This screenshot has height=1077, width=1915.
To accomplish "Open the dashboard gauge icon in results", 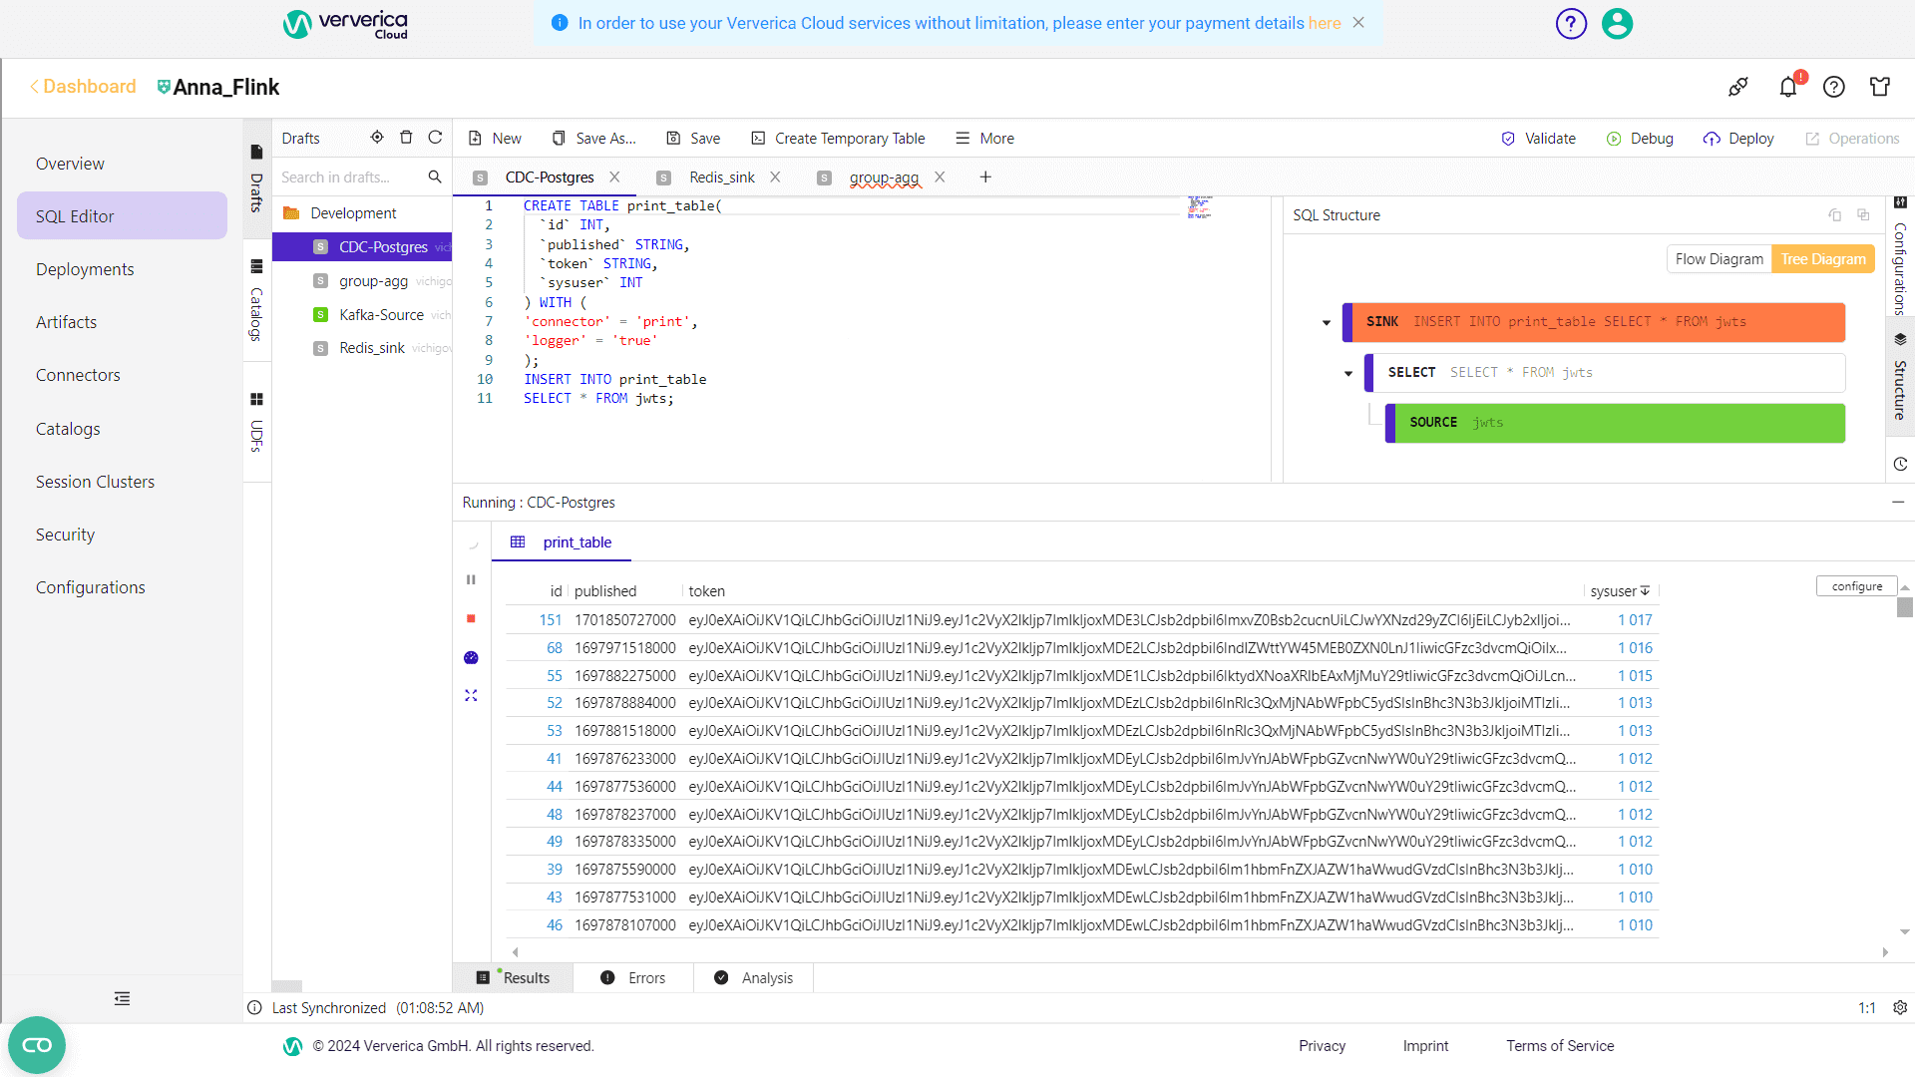I will coord(471,657).
